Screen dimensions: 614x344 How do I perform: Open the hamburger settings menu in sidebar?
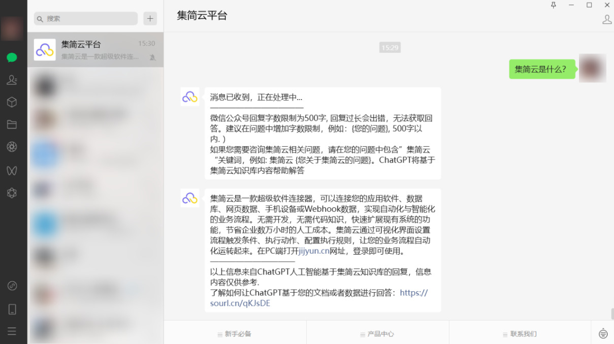tap(12, 331)
